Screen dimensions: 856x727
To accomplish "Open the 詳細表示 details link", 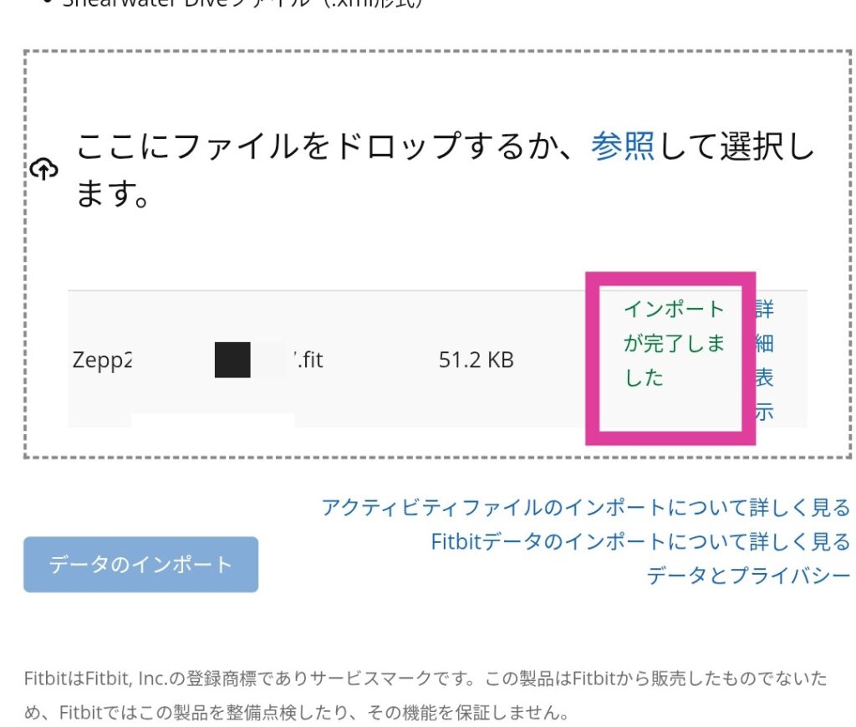I will 764,360.
